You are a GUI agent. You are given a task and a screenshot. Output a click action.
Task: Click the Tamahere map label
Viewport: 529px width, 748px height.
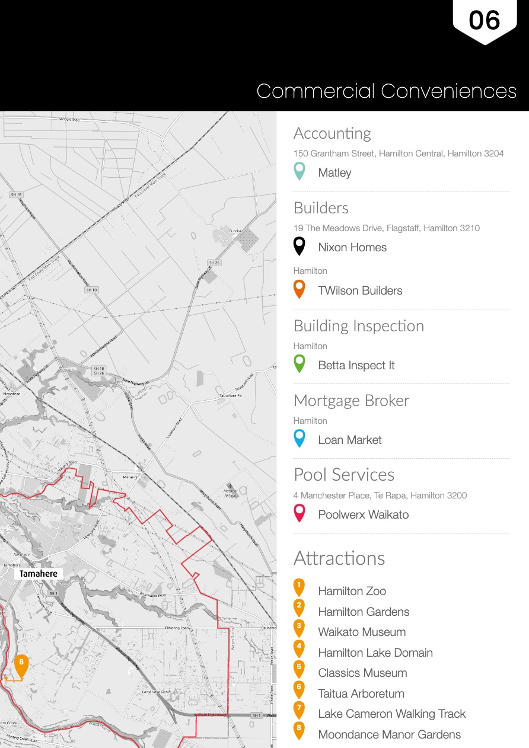tap(38, 574)
